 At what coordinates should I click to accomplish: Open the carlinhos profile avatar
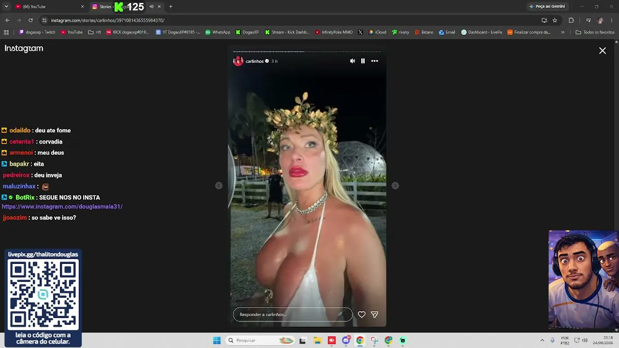point(238,61)
